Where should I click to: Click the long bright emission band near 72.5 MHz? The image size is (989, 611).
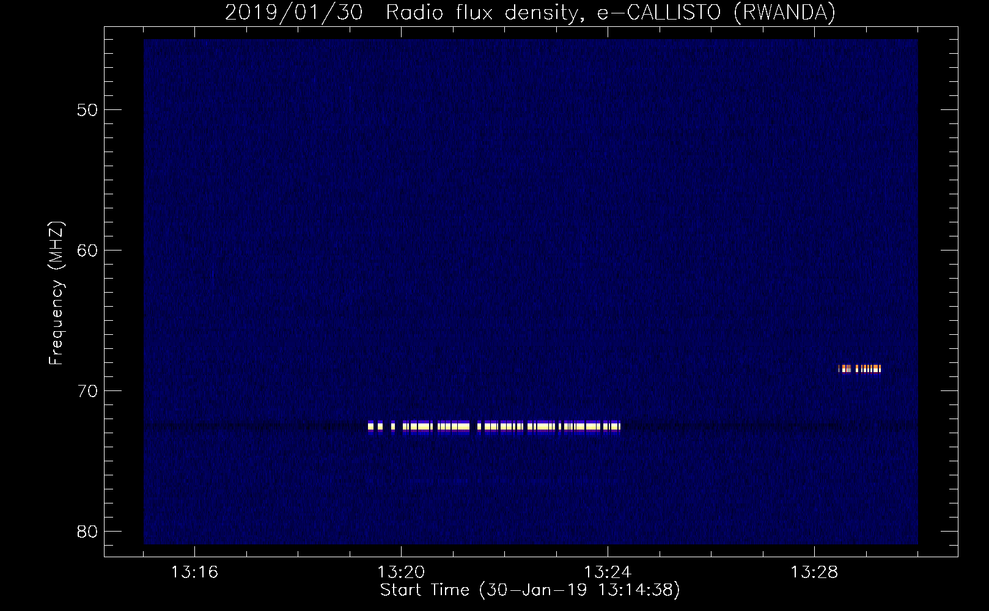pyautogui.click(x=494, y=426)
